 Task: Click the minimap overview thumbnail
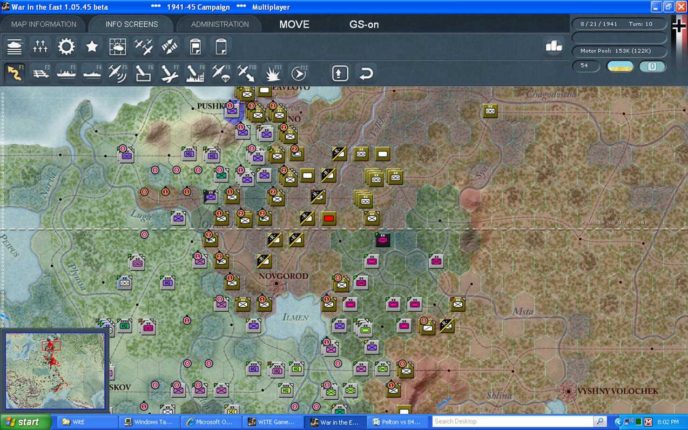55,370
